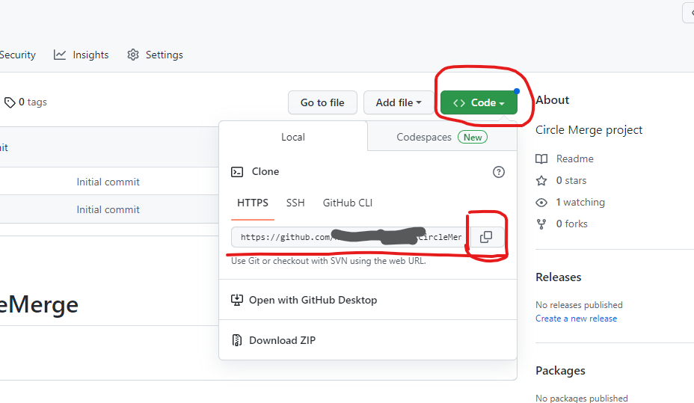Click the Go to file button

(322, 102)
